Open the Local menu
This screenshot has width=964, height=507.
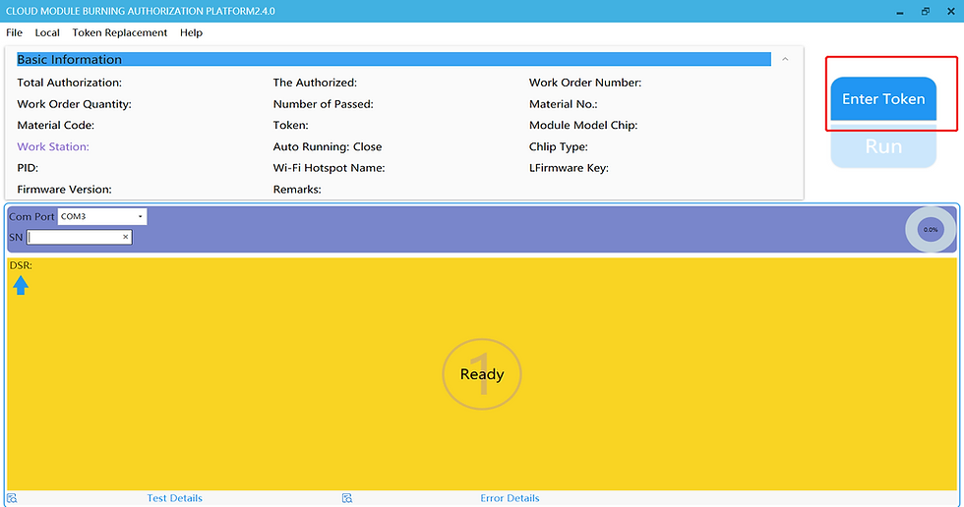pyautogui.click(x=47, y=32)
